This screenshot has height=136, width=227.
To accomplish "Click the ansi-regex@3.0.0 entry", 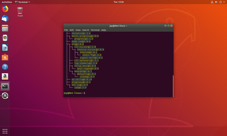I will pyautogui.click(x=88, y=69).
